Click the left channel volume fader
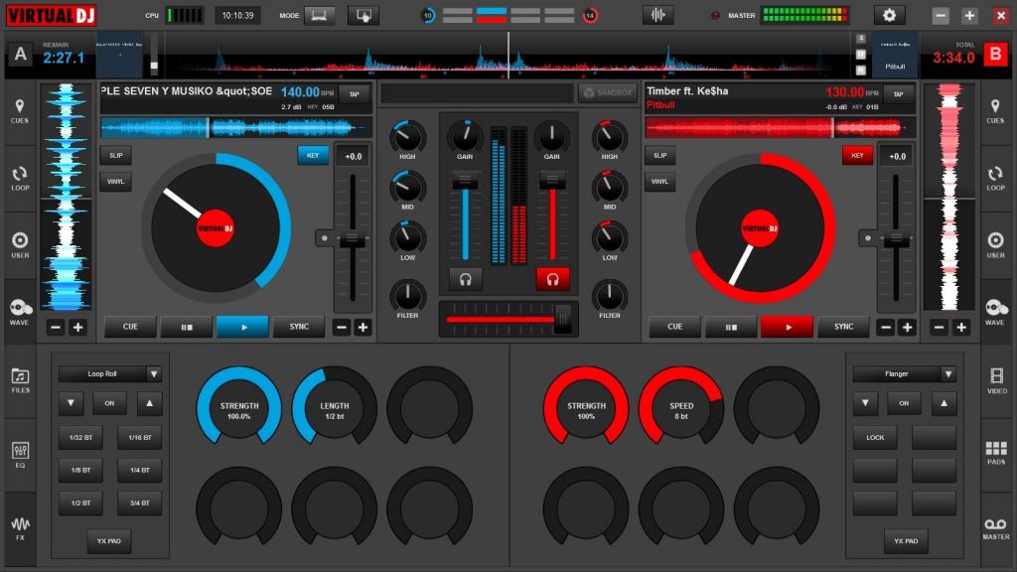 (x=465, y=183)
